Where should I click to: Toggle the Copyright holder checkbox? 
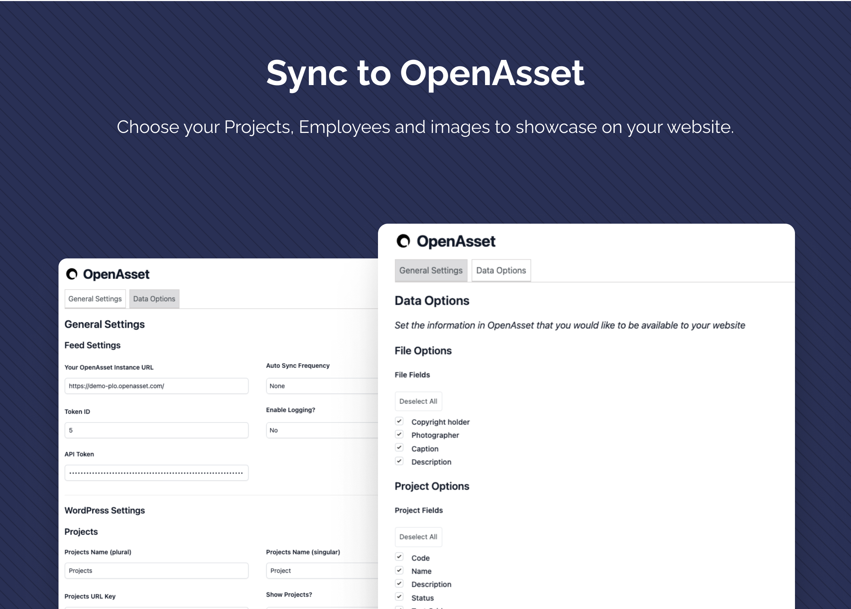(x=399, y=421)
